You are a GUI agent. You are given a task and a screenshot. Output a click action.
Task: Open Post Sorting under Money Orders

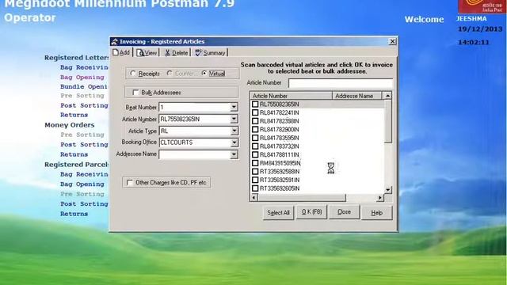click(x=84, y=144)
